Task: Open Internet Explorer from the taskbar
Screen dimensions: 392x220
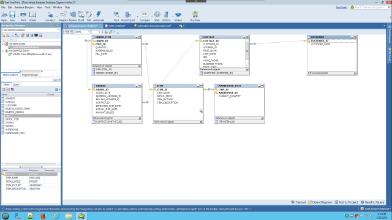Action: click(x=56, y=216)
